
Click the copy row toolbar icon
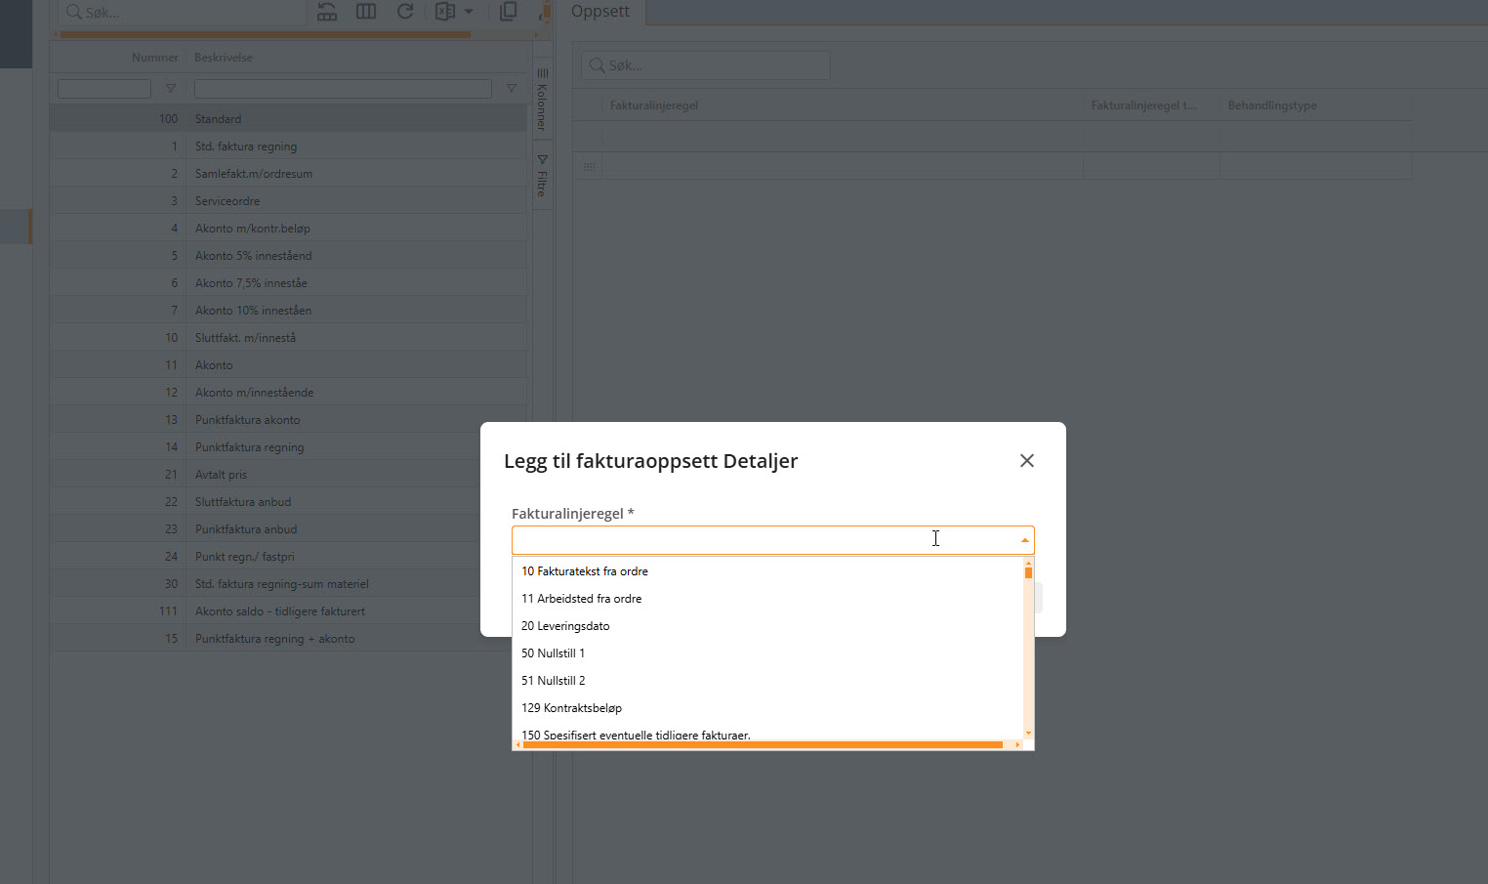(x=508, y=12)
